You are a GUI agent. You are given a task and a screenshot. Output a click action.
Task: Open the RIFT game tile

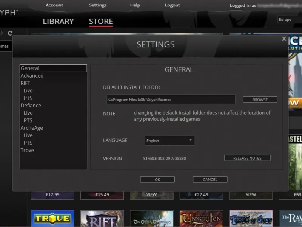(x=102, y=218)
